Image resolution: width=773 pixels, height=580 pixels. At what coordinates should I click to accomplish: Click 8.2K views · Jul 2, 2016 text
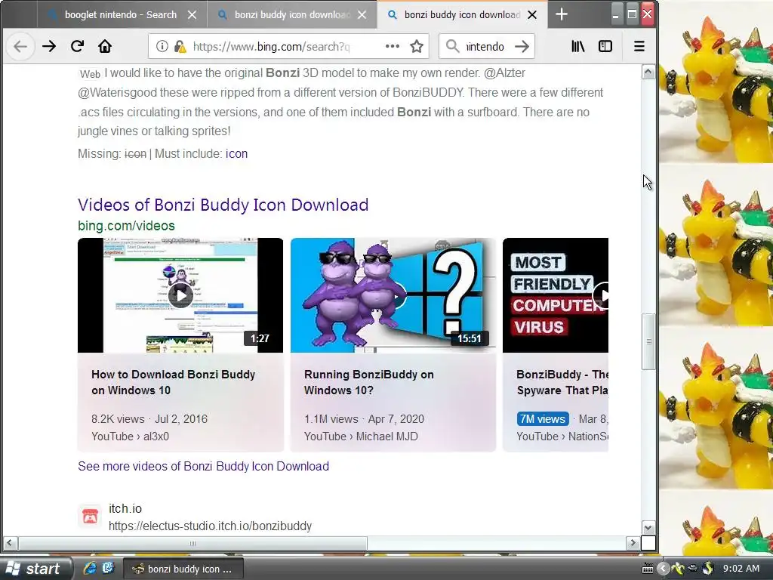coord(149,418)
